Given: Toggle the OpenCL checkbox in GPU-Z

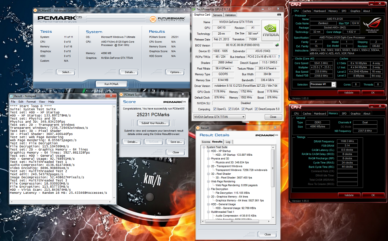Looking at the screenshot, I should pyautogui.click(x=215, y=109).
